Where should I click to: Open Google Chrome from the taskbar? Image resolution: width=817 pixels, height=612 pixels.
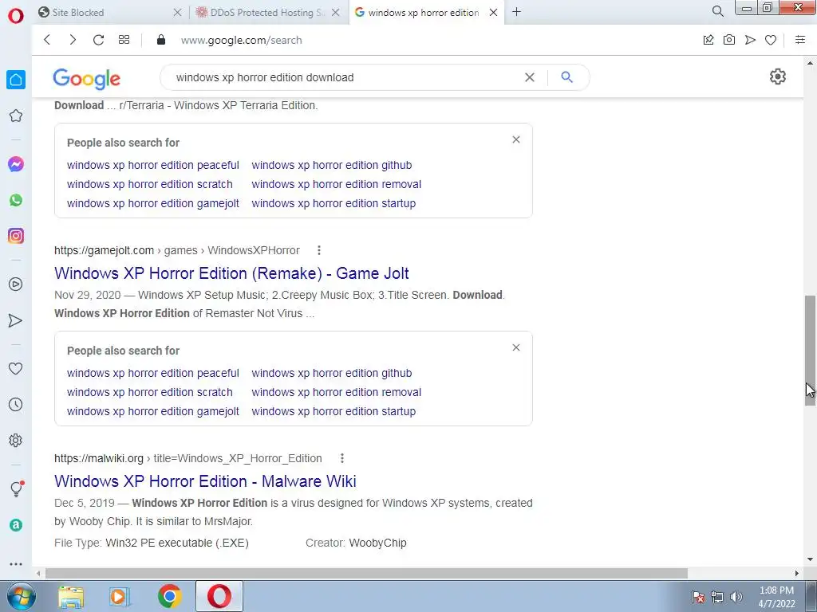point(169,596)
